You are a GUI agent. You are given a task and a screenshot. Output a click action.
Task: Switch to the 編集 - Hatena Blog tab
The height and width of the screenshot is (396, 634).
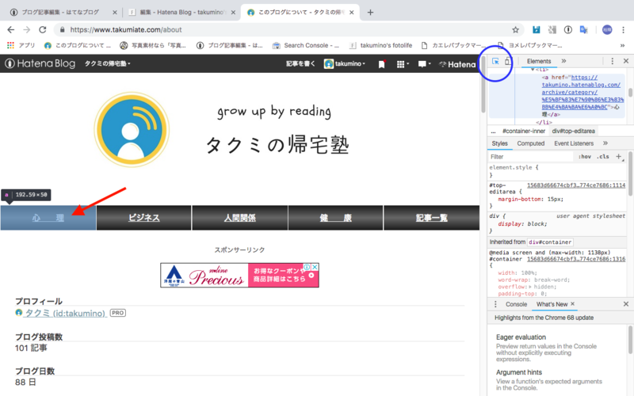181,12
